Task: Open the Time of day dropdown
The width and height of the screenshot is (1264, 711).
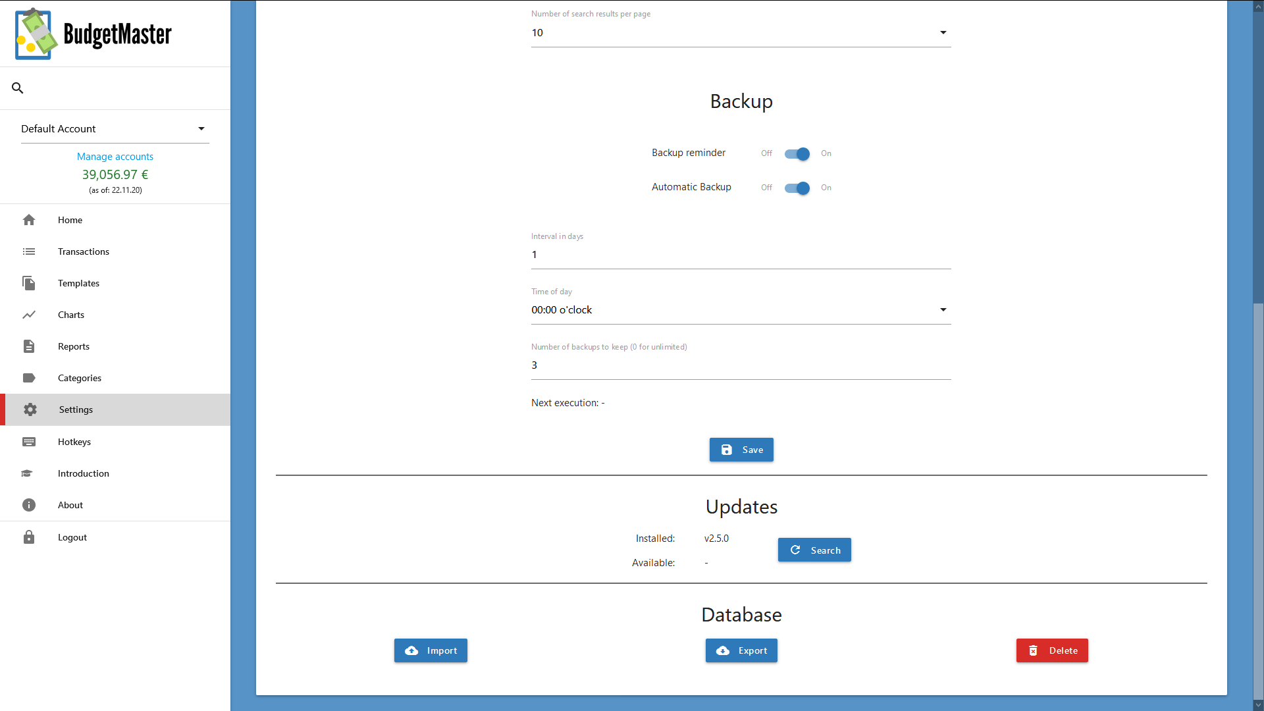Action: click(741, 309)
